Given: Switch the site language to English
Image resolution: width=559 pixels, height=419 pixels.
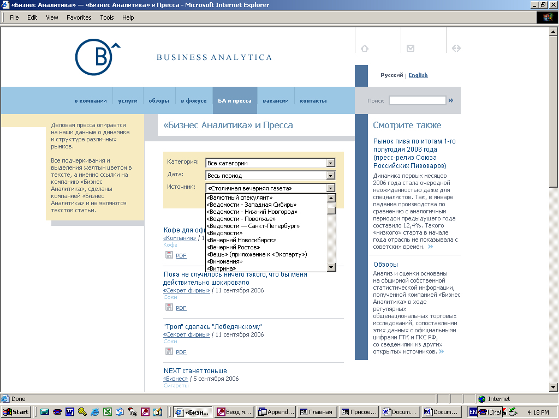Looking at the screenshot, I should 418,75.
